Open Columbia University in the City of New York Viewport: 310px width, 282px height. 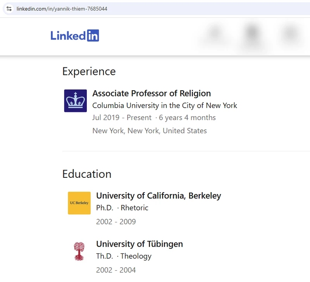(165, 105)
